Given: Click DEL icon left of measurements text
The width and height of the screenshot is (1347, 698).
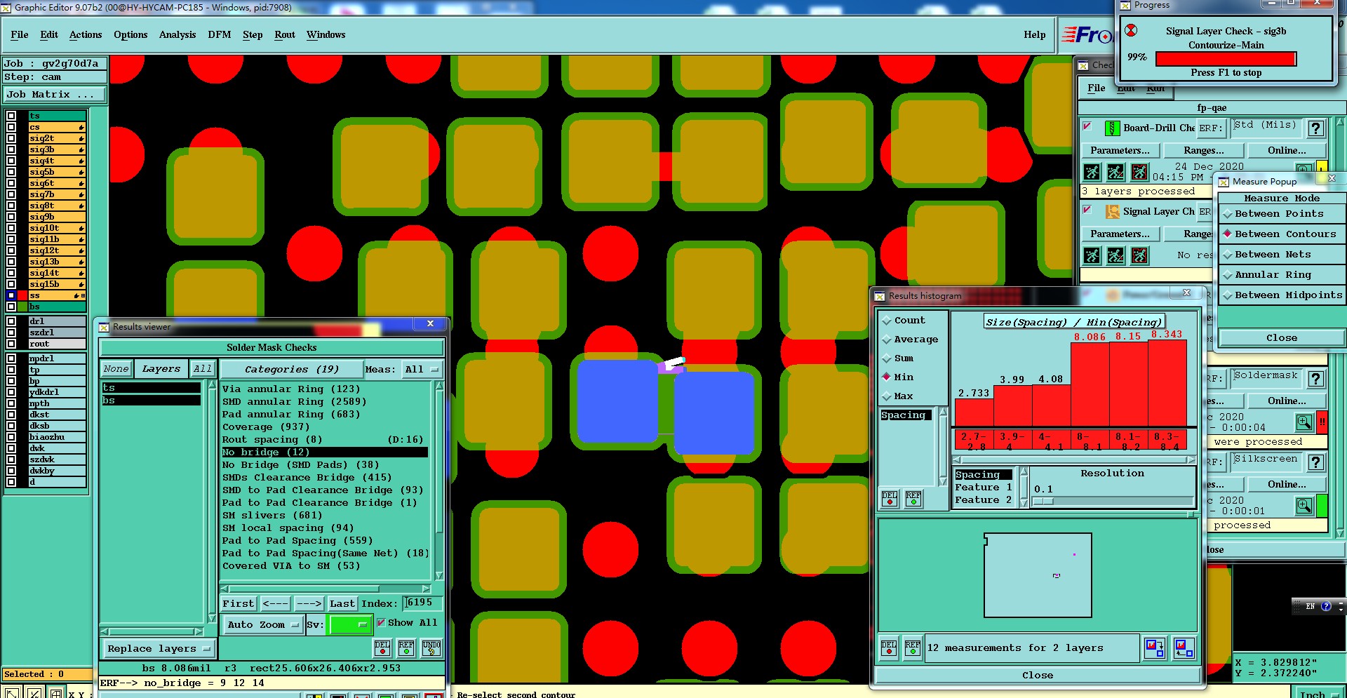Looking at the screenshot, I should (889, 648).
